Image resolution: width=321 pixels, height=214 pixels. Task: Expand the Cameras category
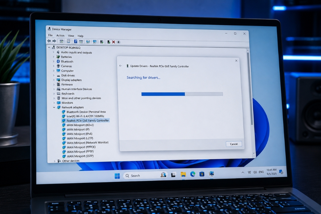pos(54,66)
